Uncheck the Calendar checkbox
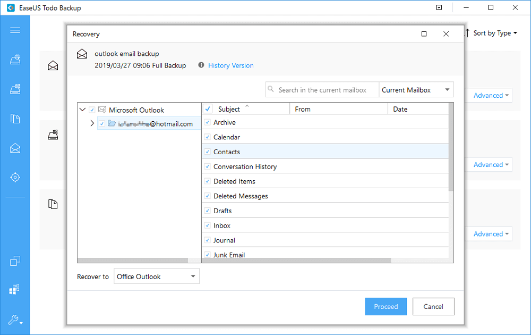Viewport: 531px width, 335px height. click(208, 137)
